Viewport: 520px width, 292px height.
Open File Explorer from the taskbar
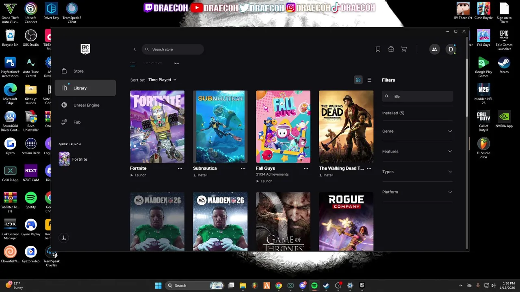pos(243,286)
